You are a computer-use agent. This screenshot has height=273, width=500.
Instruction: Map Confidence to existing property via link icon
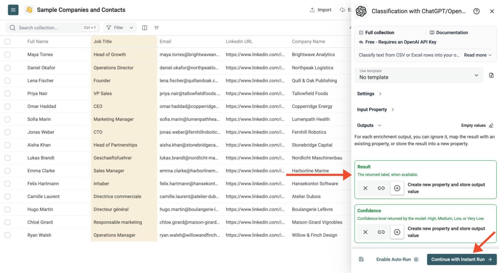pos(381,232)
